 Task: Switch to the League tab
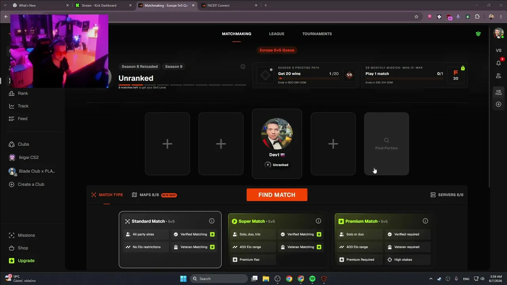point(277,34)
